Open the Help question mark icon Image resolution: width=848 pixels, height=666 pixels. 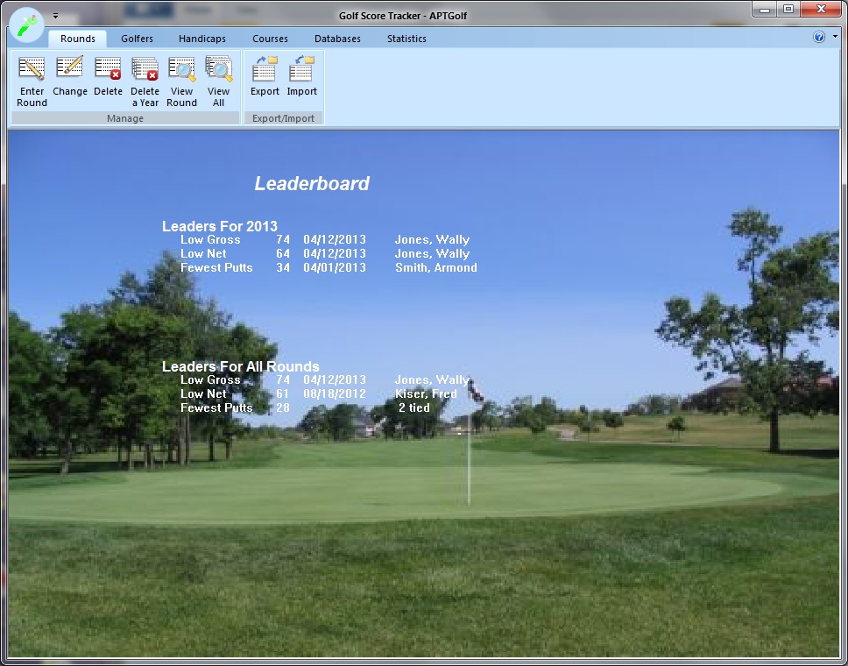tap(819, 37)
